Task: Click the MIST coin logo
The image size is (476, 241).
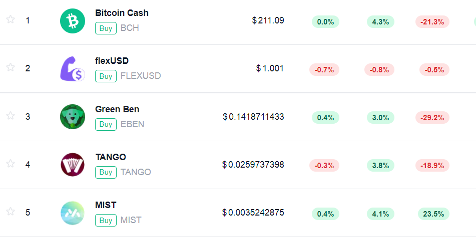Action: coord(73,213)
